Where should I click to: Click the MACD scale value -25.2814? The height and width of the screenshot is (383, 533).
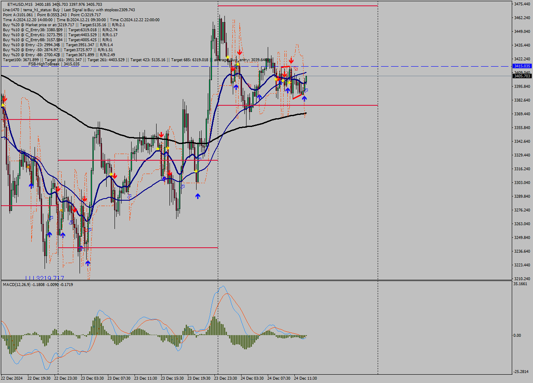[521, 371]
